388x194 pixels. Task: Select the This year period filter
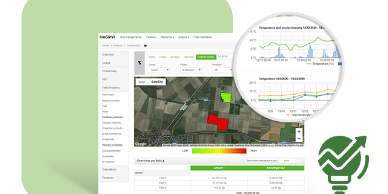point(188,57)
